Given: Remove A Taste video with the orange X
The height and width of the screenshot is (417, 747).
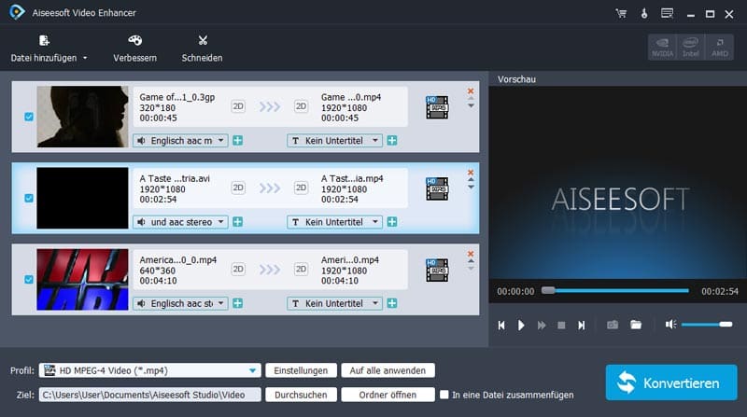Looking at the screenshot, I should [x=471, y=172].
